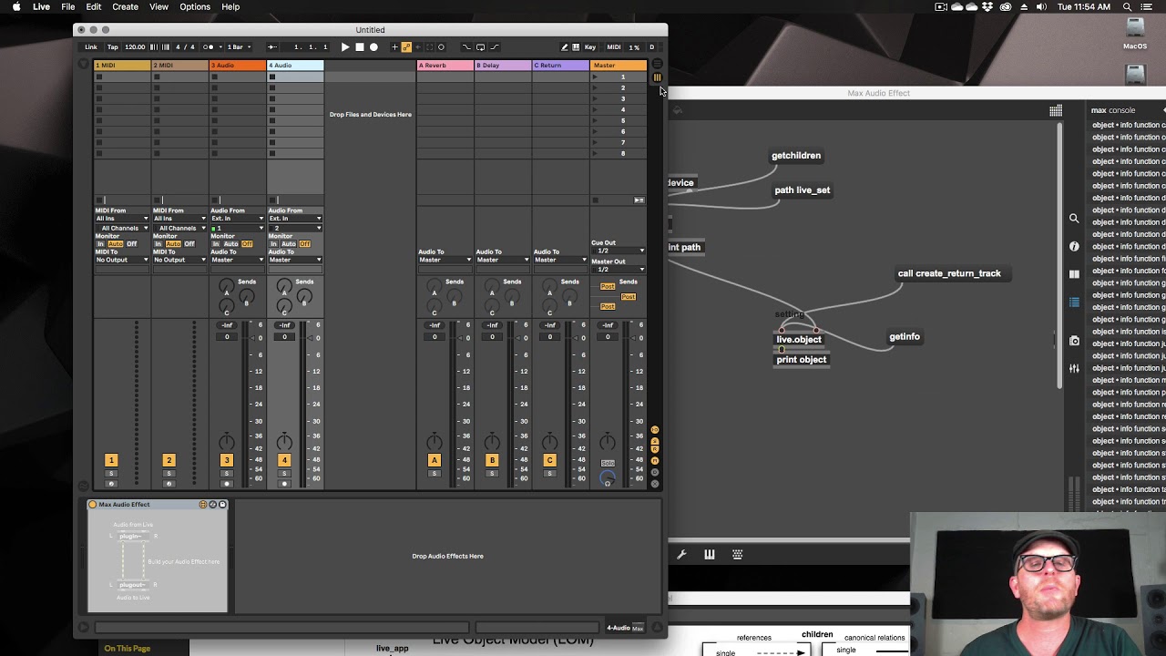
Task: Click the Max Audio Effect edit icon
Action: pos(203,504)
